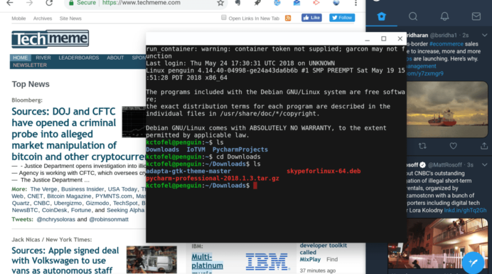
Task: Retweet the ecommerce ship tweet
Action: tap(423, 146)
